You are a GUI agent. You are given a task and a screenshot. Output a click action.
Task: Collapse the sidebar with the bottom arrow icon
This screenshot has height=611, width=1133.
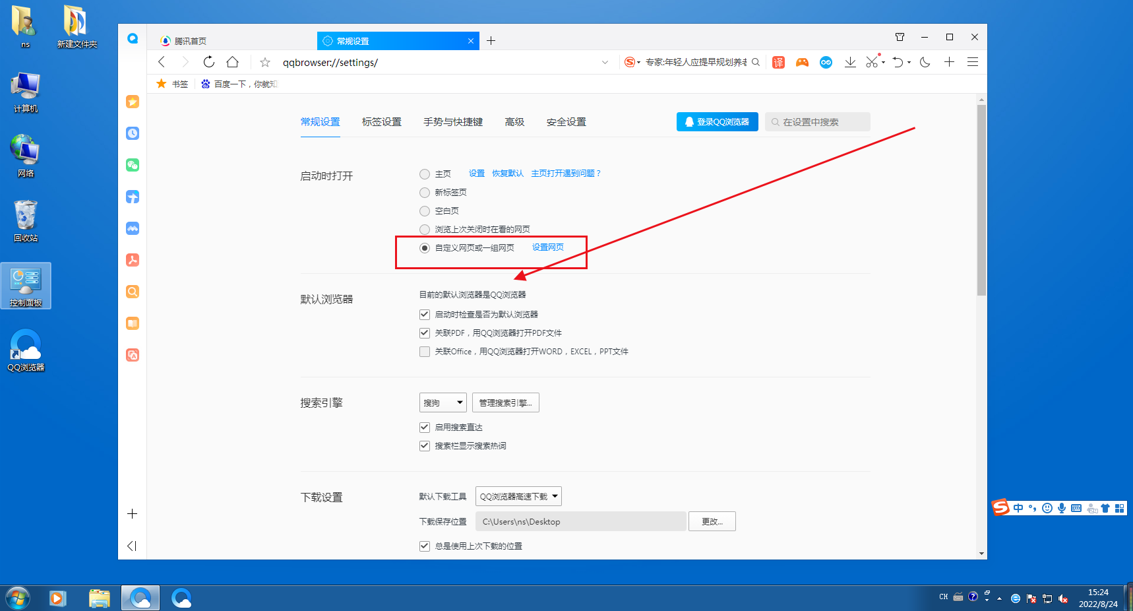coord(132,546)
